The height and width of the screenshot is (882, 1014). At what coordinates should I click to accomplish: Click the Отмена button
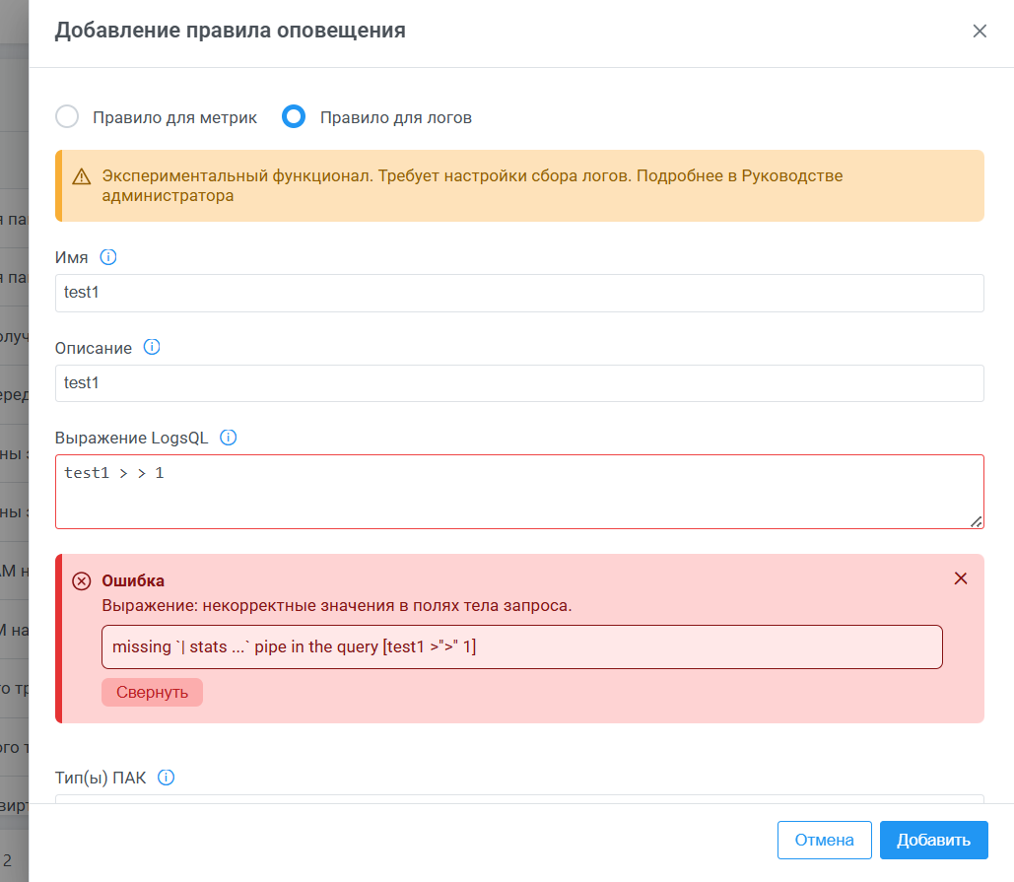tap(824, 841)
